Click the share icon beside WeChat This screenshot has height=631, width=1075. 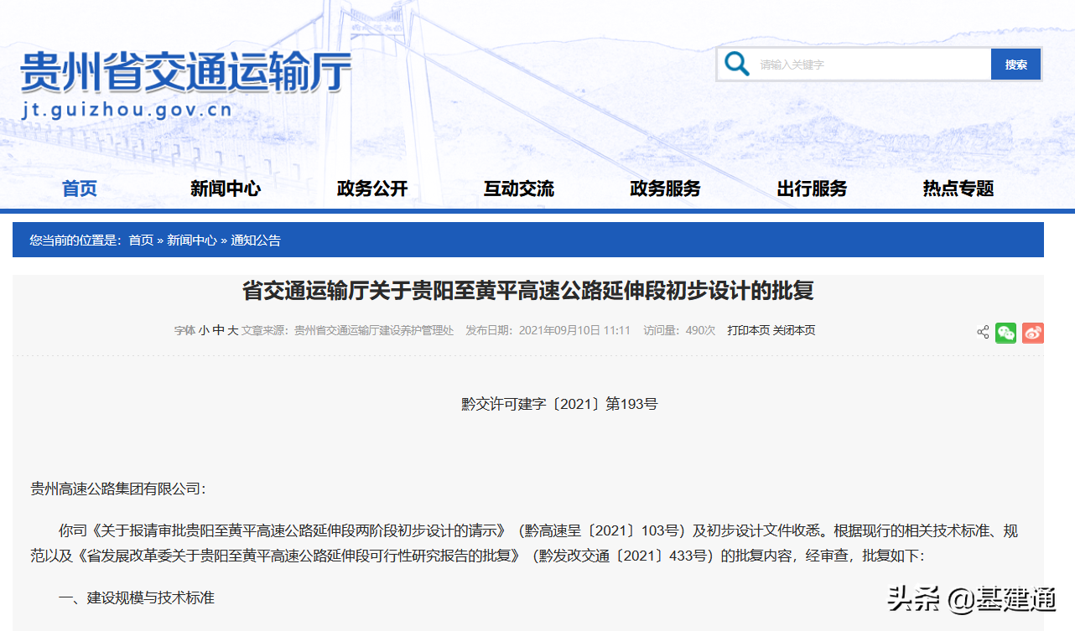983,333
